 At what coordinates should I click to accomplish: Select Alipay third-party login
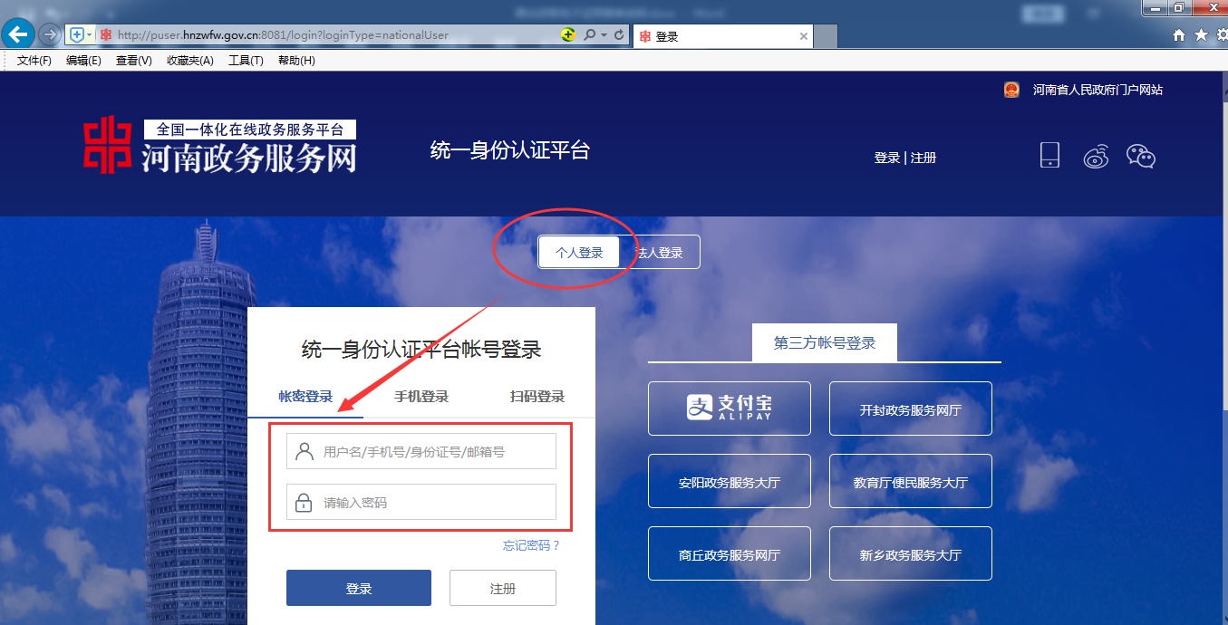(x=730, y=408)
